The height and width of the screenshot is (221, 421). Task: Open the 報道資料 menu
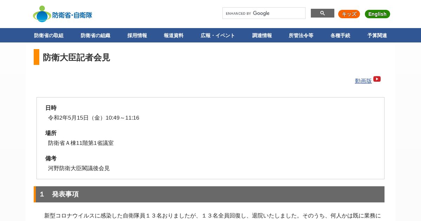pyautogui.click(x=174, y=35)
